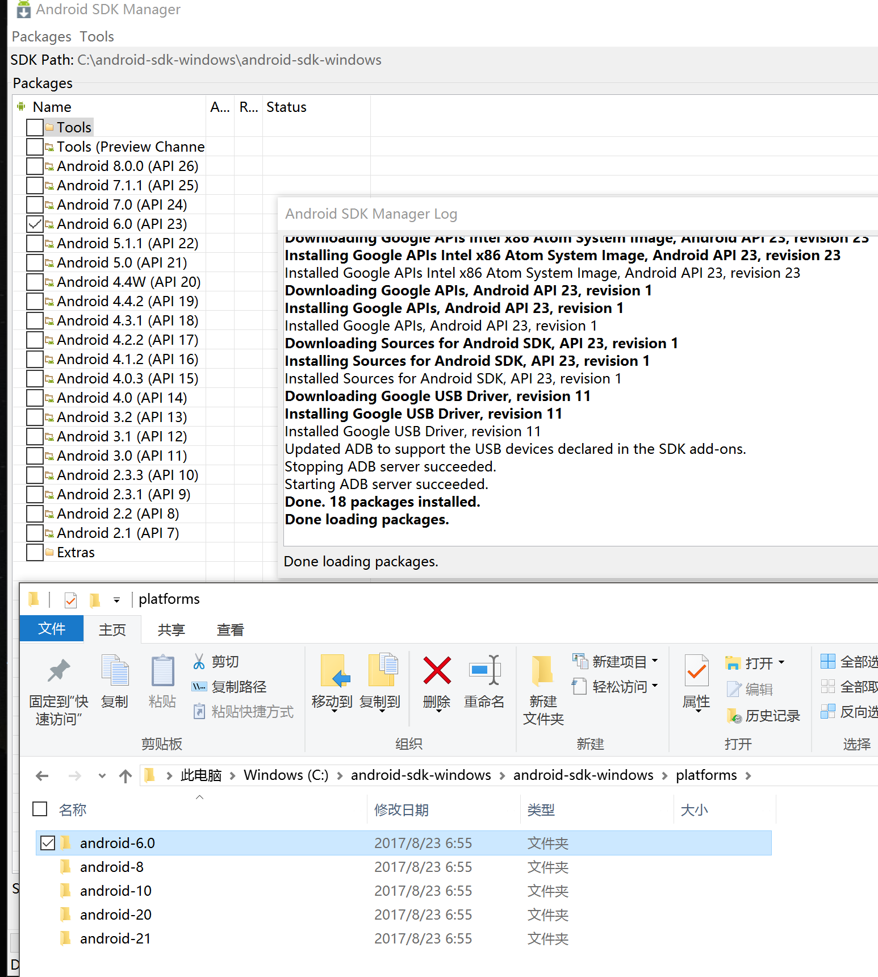Click the Extras row in packages list
Viewport: 878px width, 977px height.
[76, 552]
